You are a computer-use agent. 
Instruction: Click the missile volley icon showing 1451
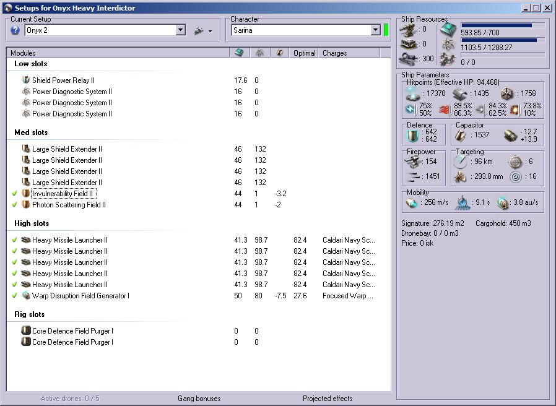(x=412, y=176)
